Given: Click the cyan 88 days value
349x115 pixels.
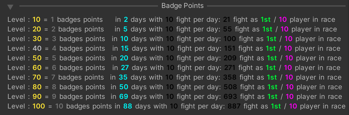Looking at the screenshot, I should 128,106.
